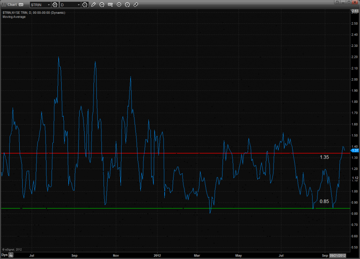Viewport: 360px width, 259px height.
Task: Click the GET toolbar icon
Action: coord(110,5)
